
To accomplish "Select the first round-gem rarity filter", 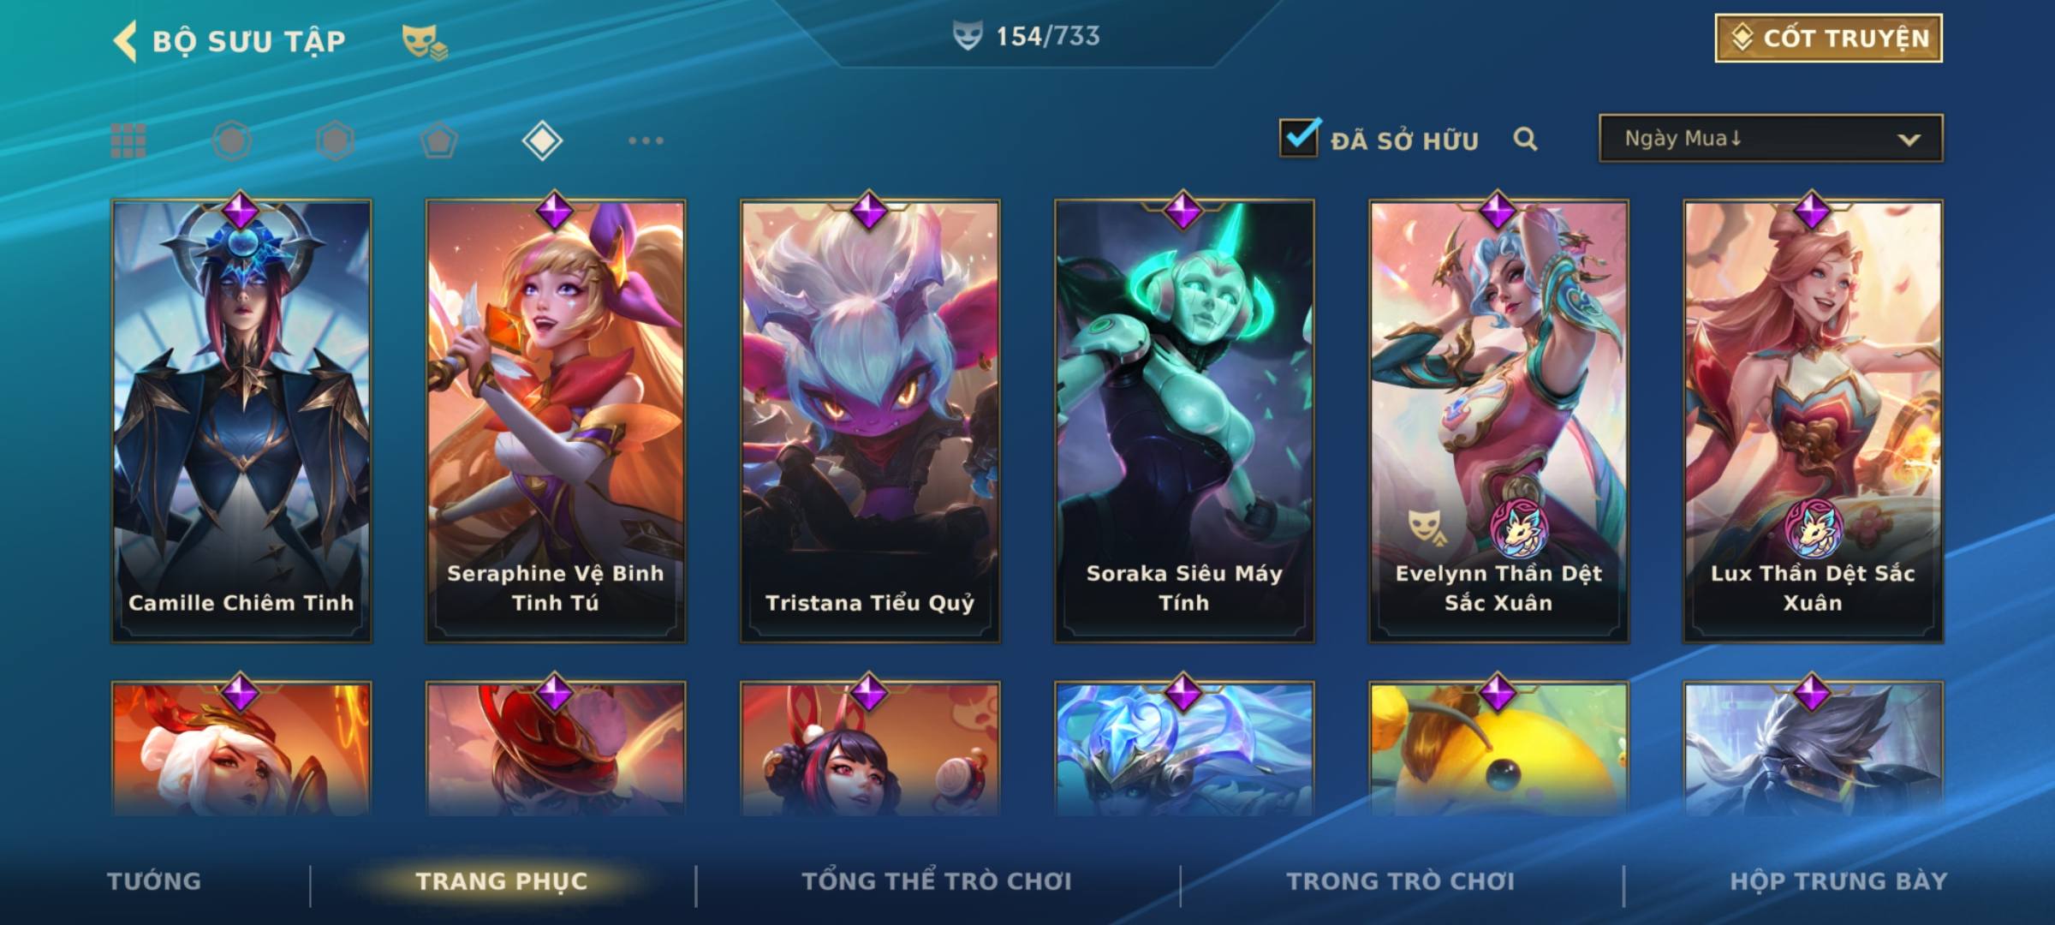I will click(232, 140).
